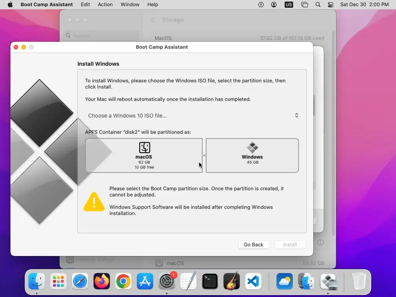The image size is (396, 297).
Task: Click the back chevron in Storage window
Action: [153, 20]
